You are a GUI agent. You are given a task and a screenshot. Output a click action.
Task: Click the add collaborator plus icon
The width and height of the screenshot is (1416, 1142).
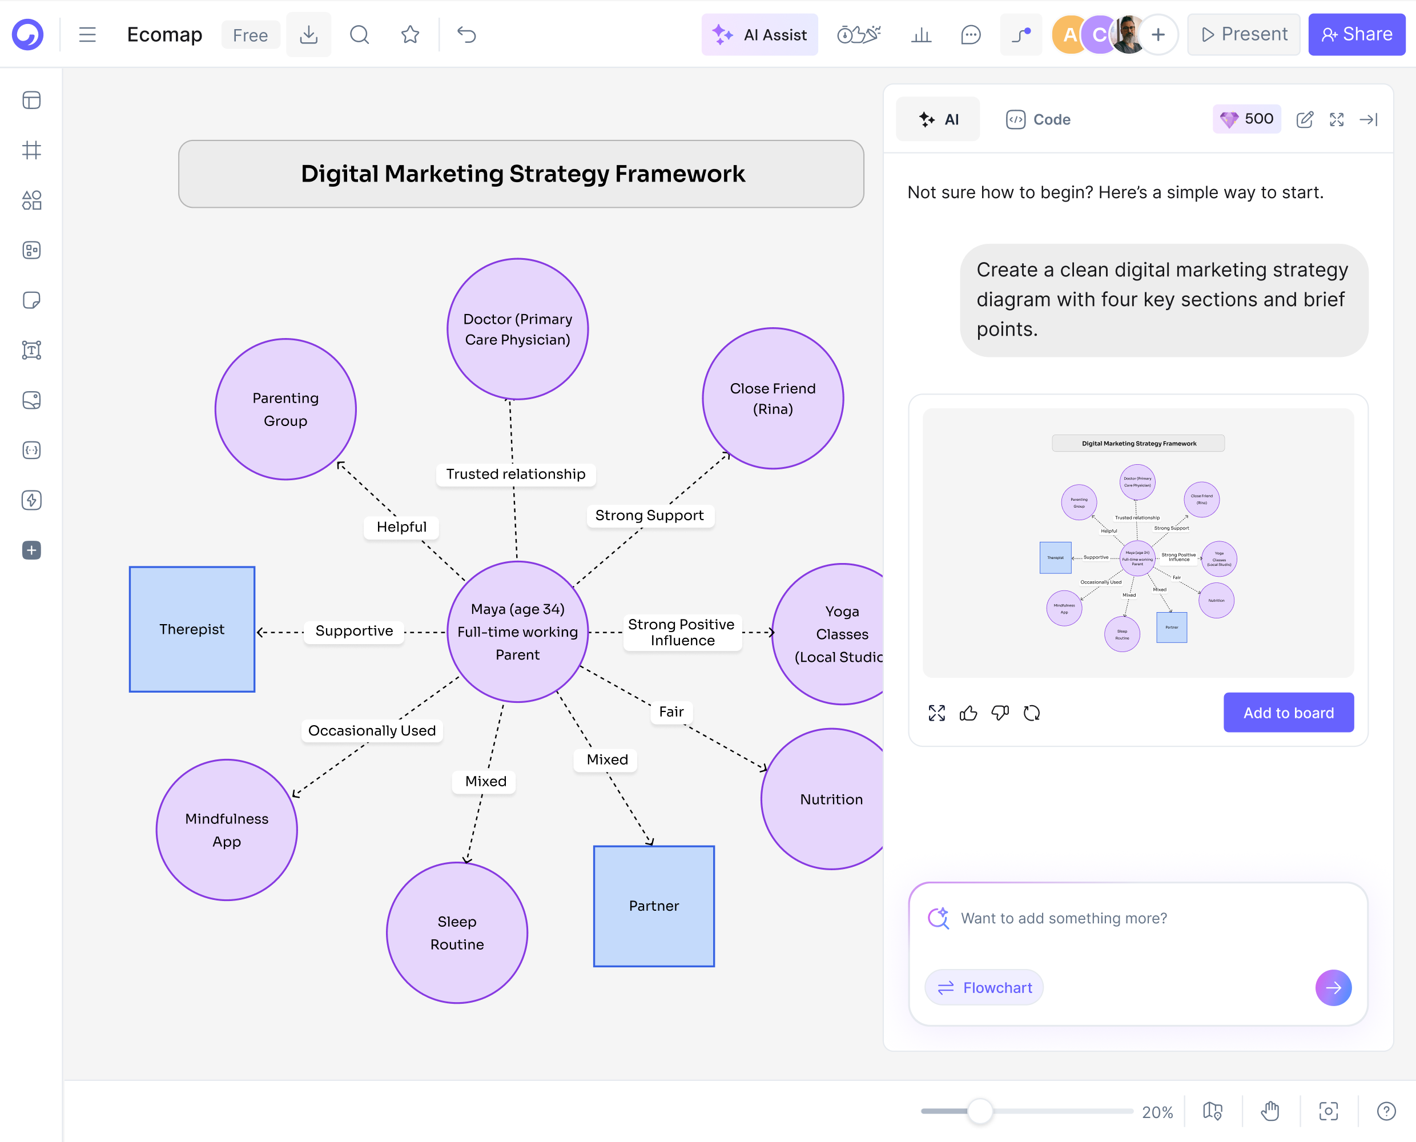click(x=1157, y=34)
